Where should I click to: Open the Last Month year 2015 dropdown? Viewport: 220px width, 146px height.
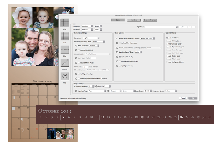[98, 30]
